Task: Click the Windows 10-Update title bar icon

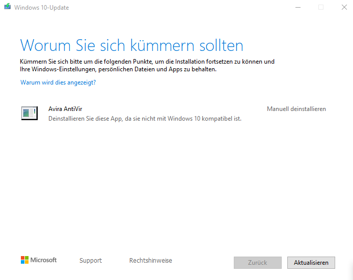Action: [8, 6]
